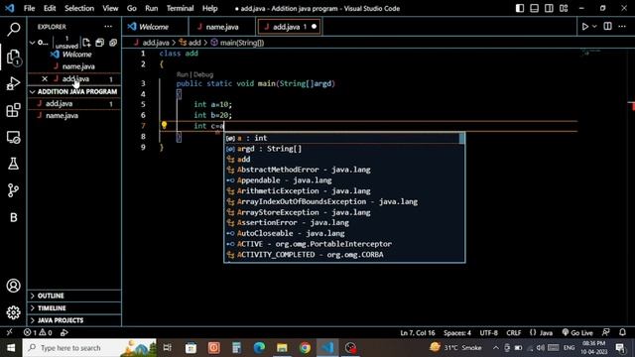This screenshot has width=635, height=357.
Task: Expand the JAVA PROJECTS section
Action: [74, 320]
